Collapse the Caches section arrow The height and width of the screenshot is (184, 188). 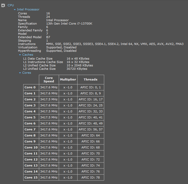coord(20,55)
